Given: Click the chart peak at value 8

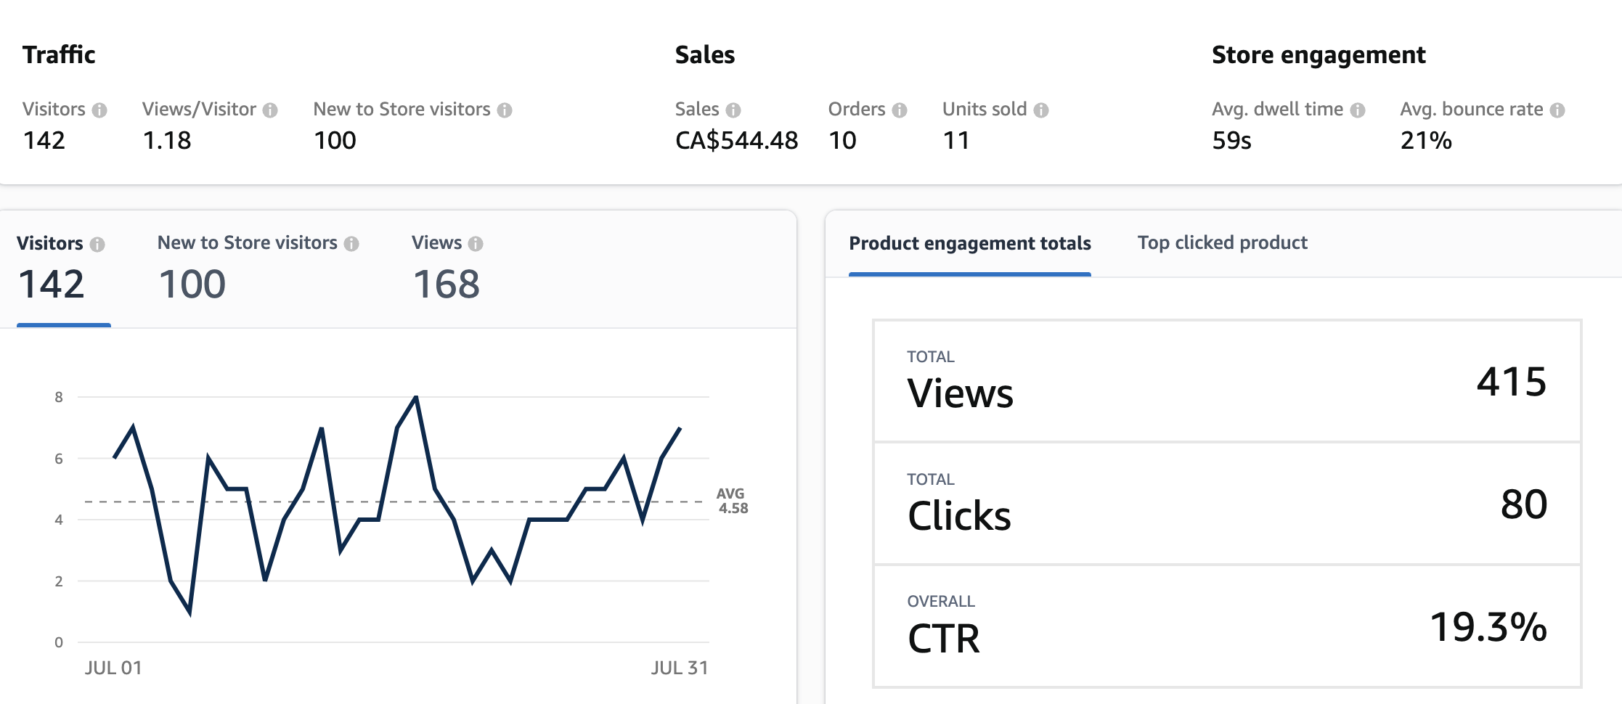Looking at the screenshot, I should tap(416, 397).
